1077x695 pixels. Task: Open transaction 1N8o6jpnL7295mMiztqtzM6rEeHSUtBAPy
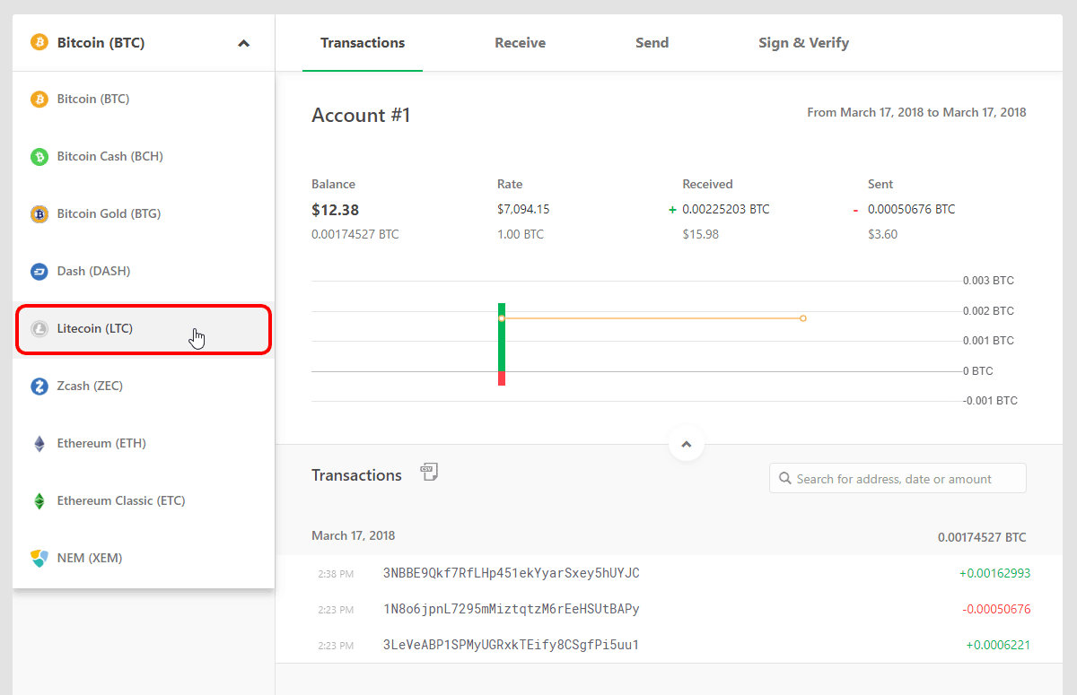point(512,609)
